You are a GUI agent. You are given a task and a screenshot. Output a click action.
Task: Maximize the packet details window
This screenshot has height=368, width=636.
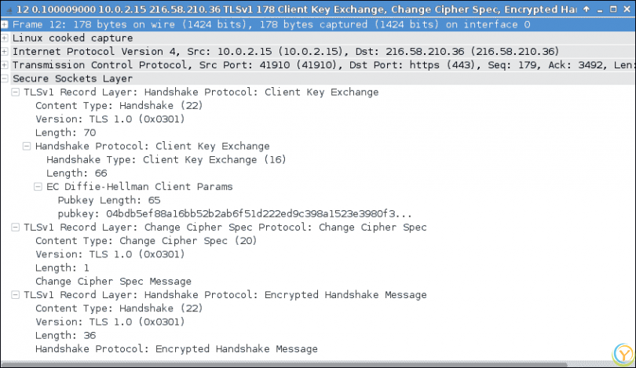(612, 8)
